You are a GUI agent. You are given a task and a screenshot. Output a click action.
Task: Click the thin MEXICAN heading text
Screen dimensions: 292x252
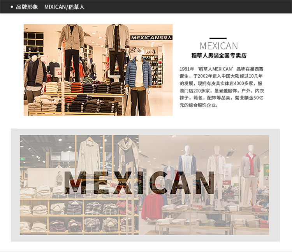[x=219, y=46]
